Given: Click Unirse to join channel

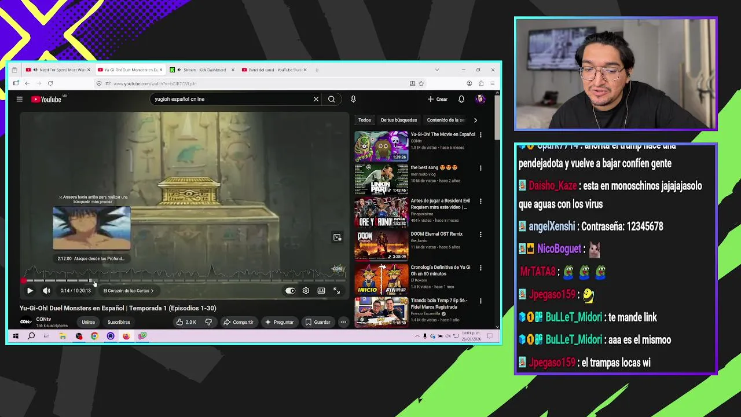Looking at the screenshot, I should [x=88, y=322].
